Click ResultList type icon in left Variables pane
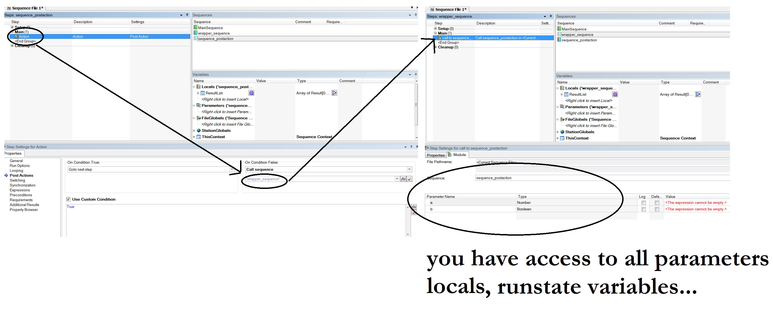The width and height of the screenshot is (773, 324). [x=334, y=93]
